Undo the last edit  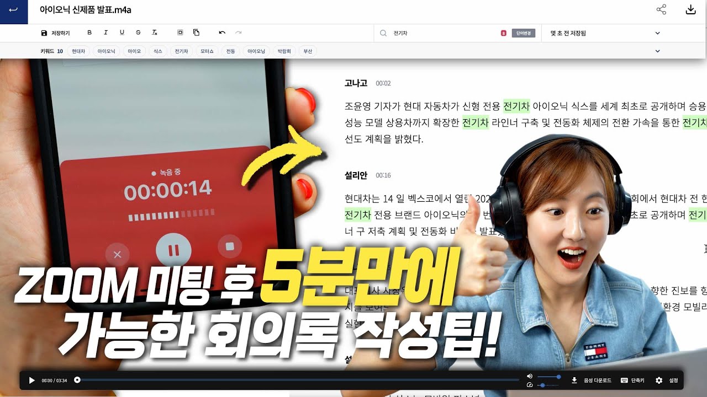point(222,33)
